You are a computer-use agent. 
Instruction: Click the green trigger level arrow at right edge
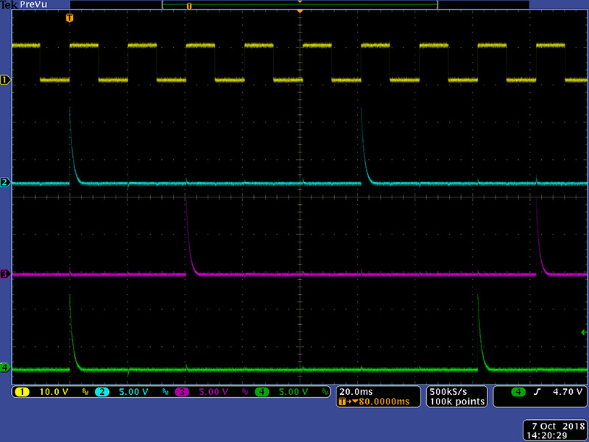coord(584,332)
